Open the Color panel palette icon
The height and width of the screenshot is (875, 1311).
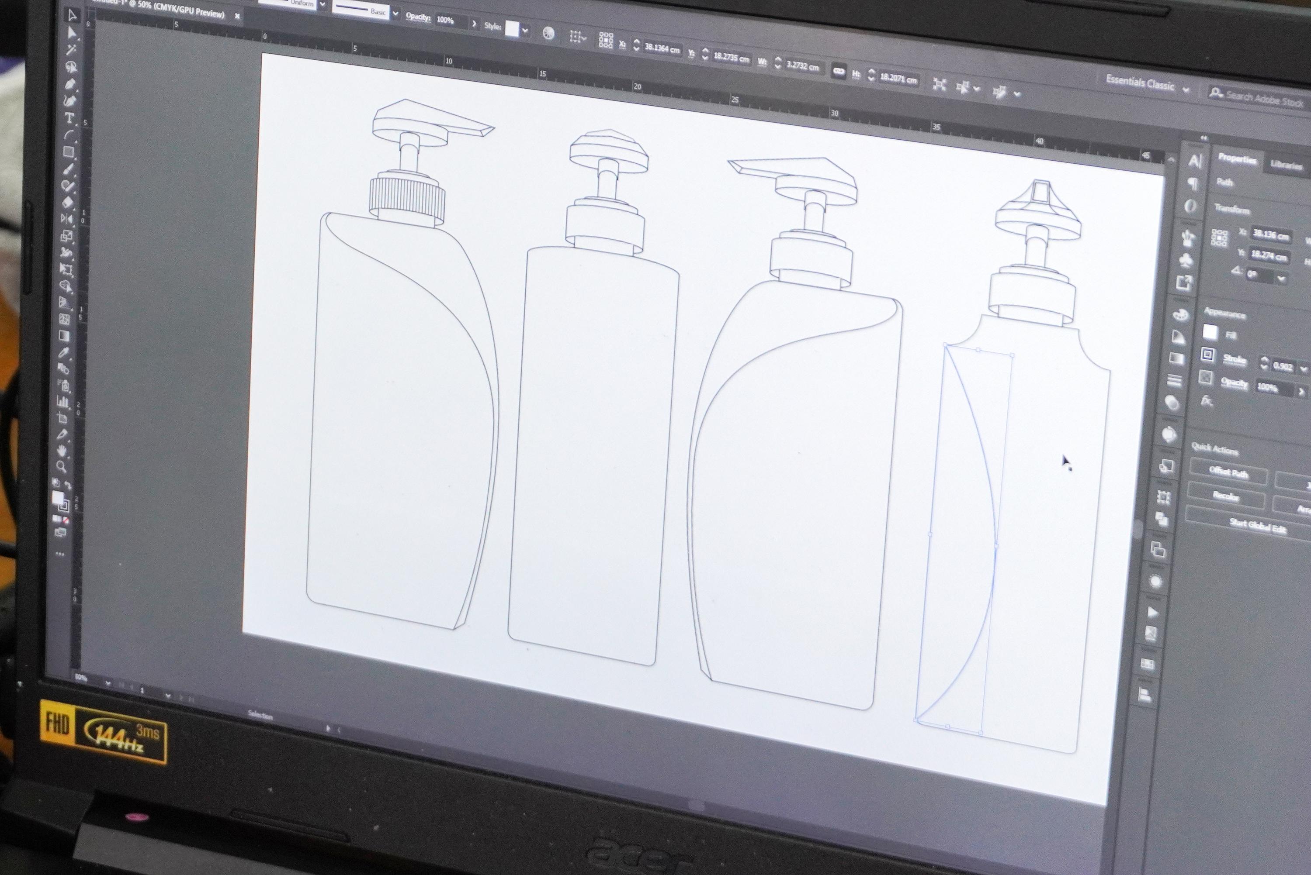tap(1180, 314)
